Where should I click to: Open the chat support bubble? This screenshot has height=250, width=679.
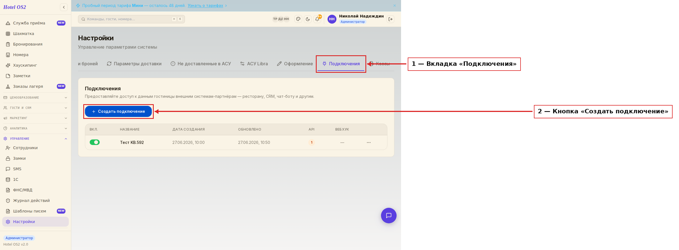[x=389, y=216]
